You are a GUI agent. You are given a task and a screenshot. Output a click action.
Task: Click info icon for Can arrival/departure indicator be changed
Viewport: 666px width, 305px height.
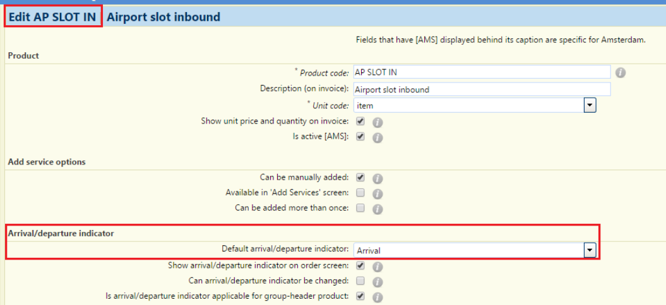[x=378, y=282]
